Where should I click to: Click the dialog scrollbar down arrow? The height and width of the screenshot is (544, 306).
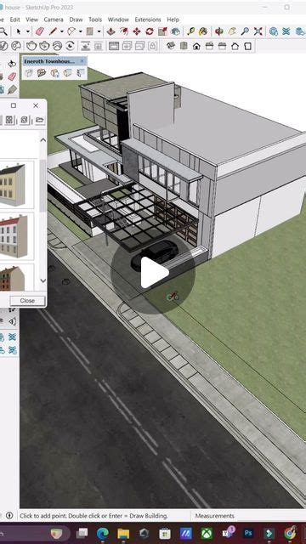[x=43, y=280]
